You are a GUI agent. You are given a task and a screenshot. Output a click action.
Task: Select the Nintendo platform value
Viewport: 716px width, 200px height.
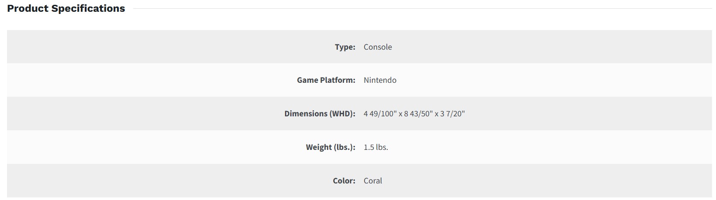click(x=380, y=80)
